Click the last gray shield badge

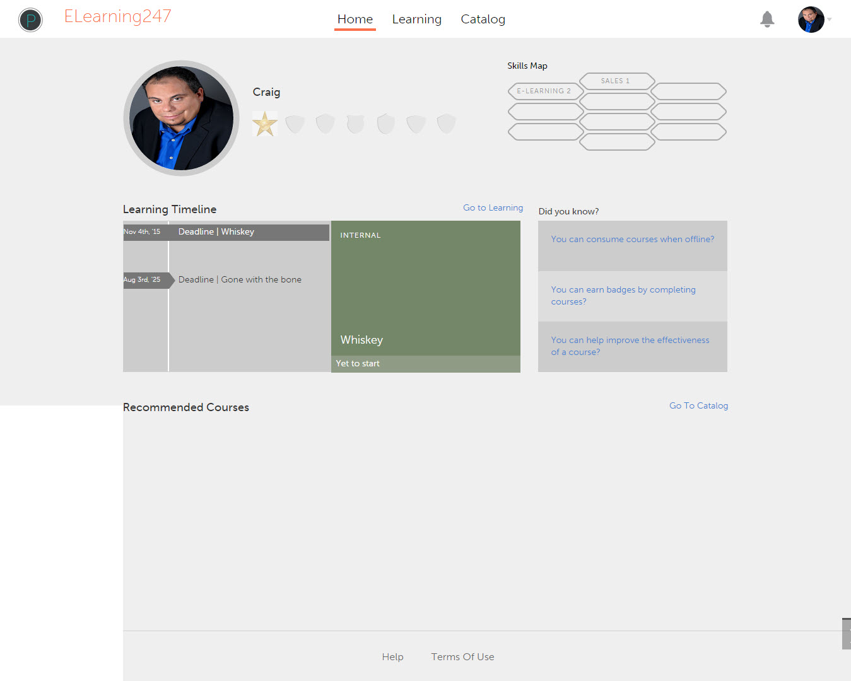(x=446, y=124)
